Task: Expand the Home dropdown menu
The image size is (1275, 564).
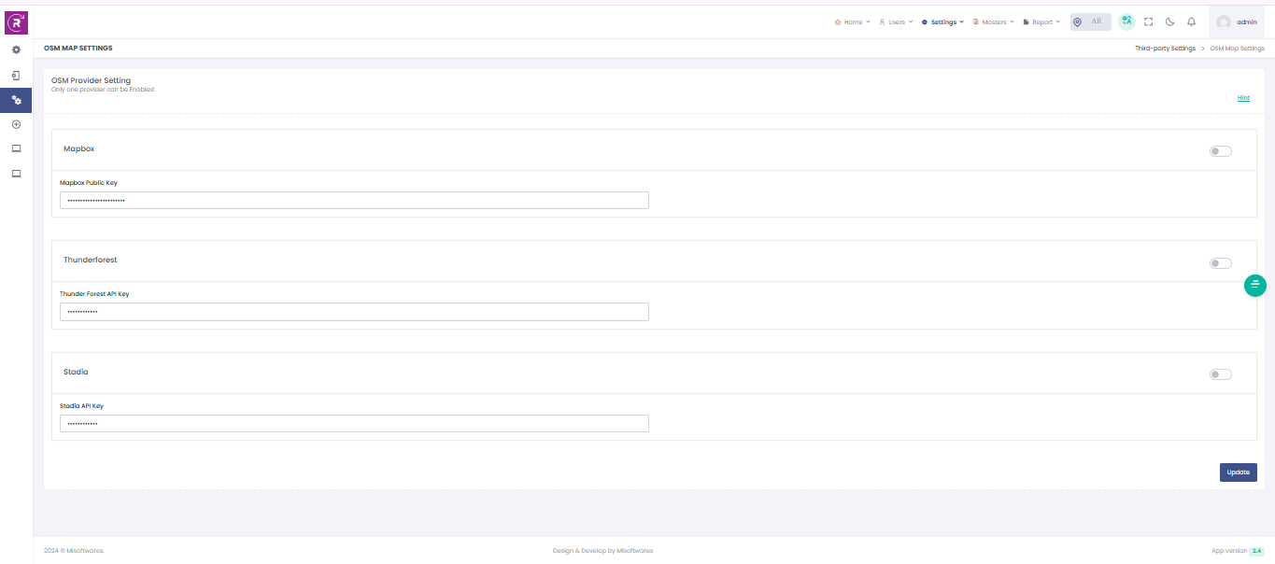Action: tap(852, 21)
